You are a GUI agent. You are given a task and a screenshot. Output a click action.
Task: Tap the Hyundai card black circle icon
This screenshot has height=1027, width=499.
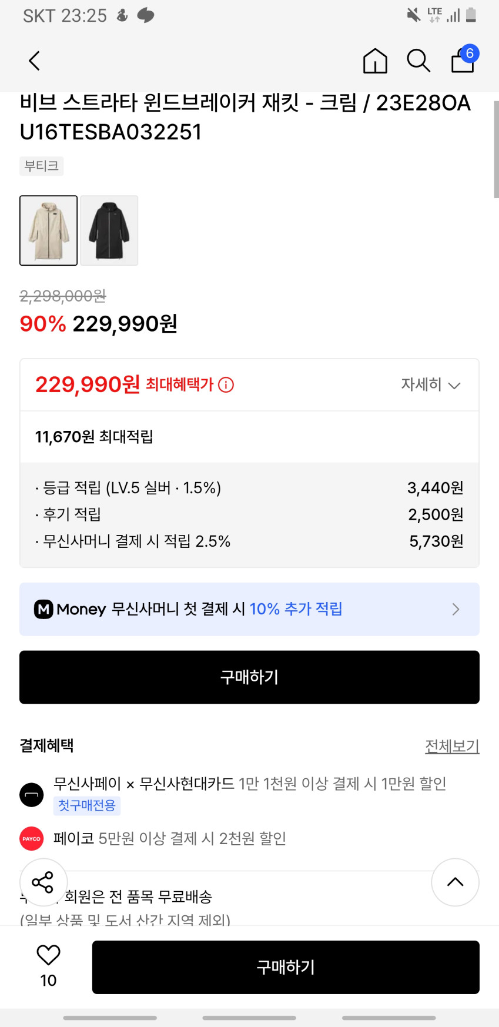point(32,795)
